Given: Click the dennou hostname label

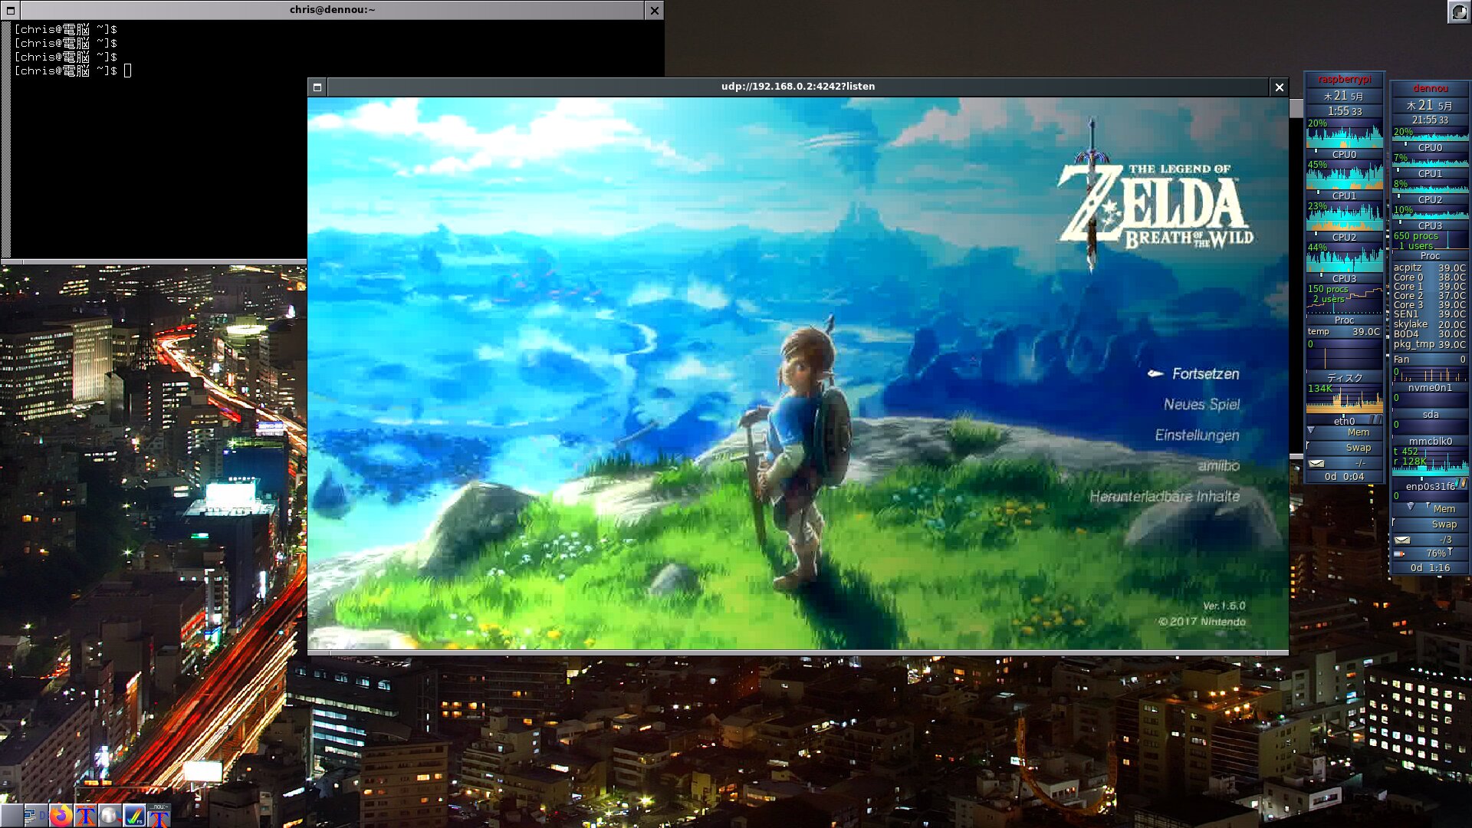Looking at the screenshot, I should [1431, 88].
